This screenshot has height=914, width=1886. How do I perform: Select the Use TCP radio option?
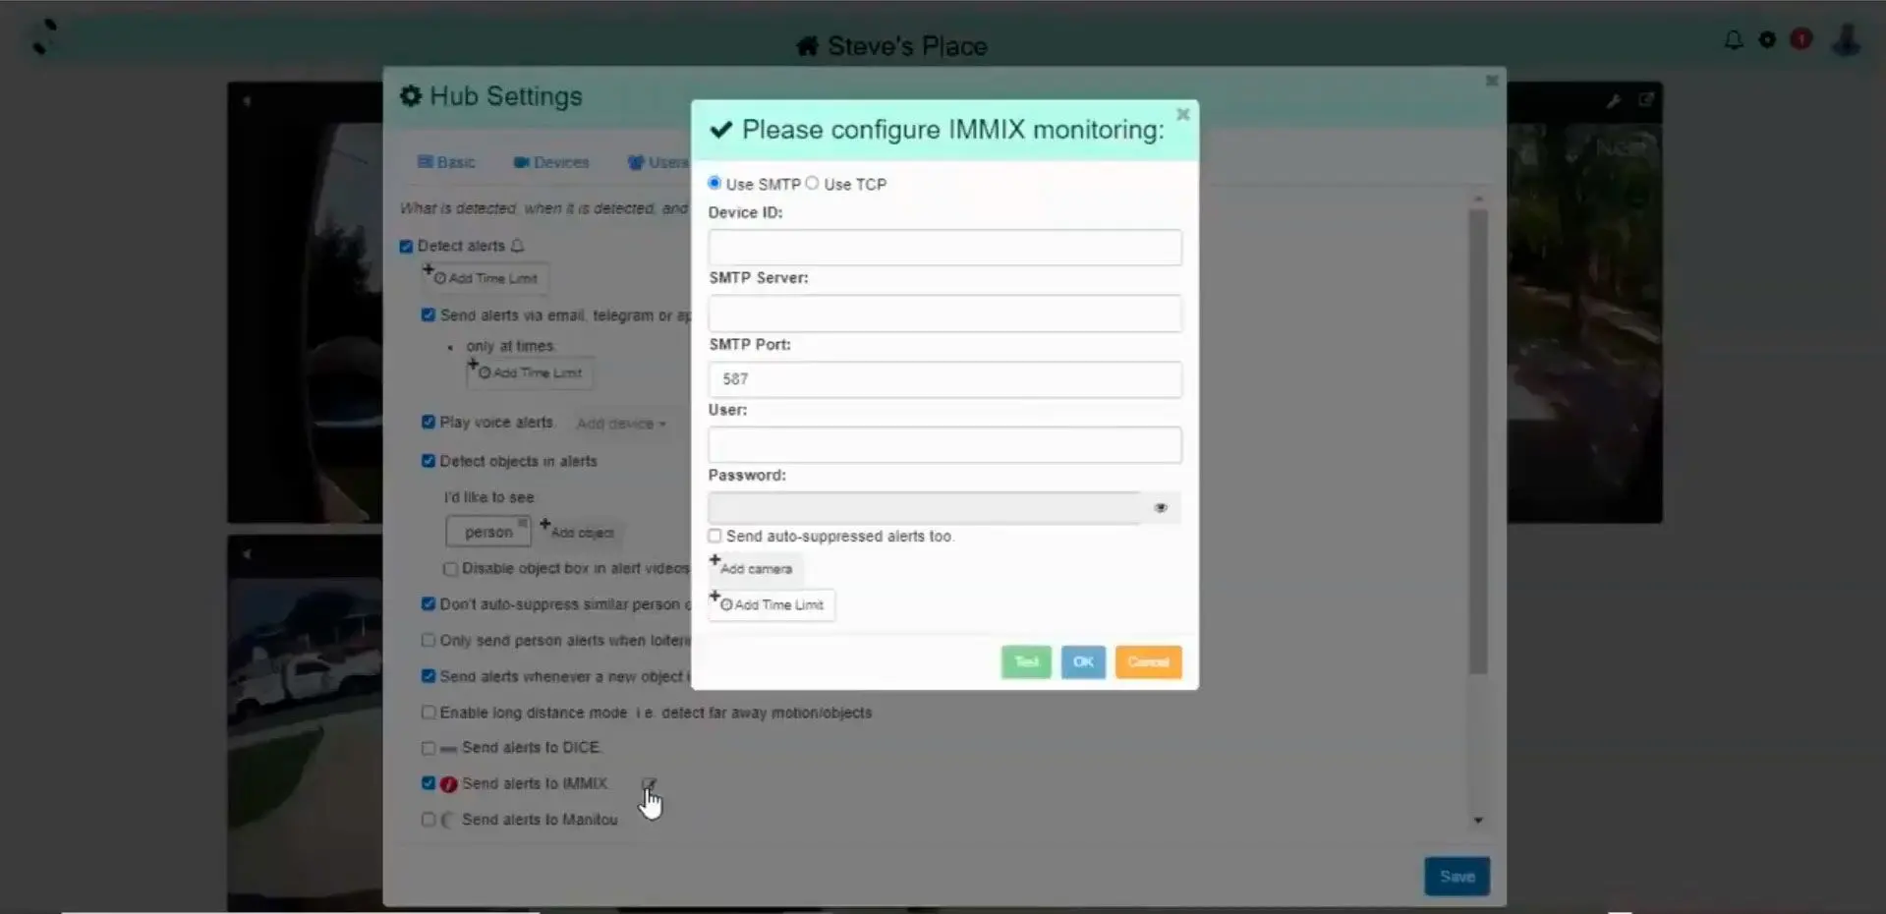[812, 184]
